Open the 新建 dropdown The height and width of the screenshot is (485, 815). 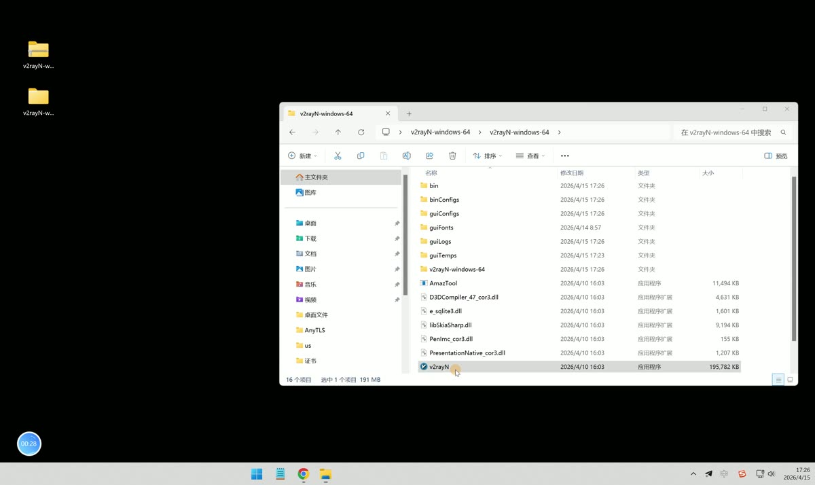(x=302, y=156)
